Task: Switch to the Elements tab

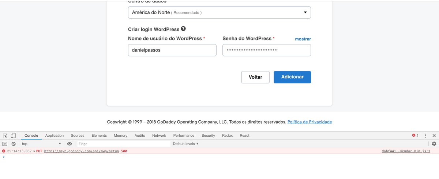Action: [x=99, y=136]
